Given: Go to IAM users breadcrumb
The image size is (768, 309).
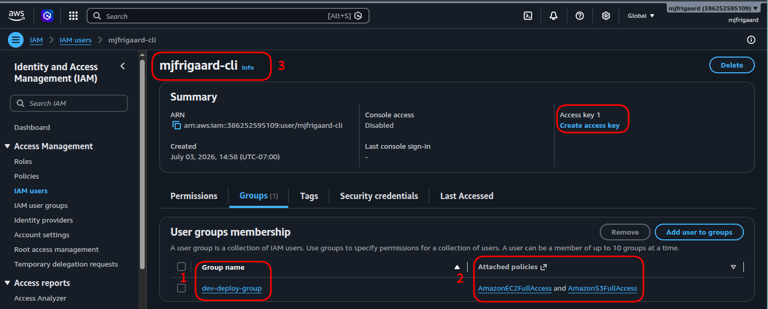Looking at the screenshot, I should coord(75,40).
